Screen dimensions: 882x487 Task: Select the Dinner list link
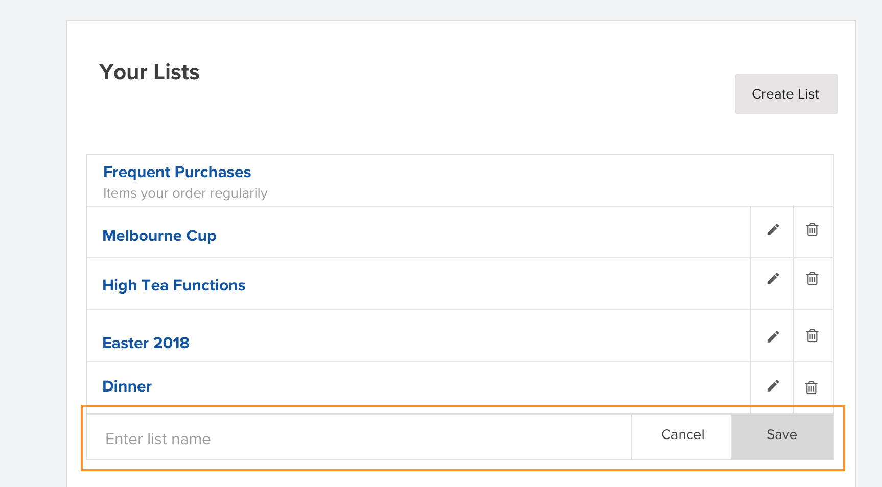tap(127, 386)
